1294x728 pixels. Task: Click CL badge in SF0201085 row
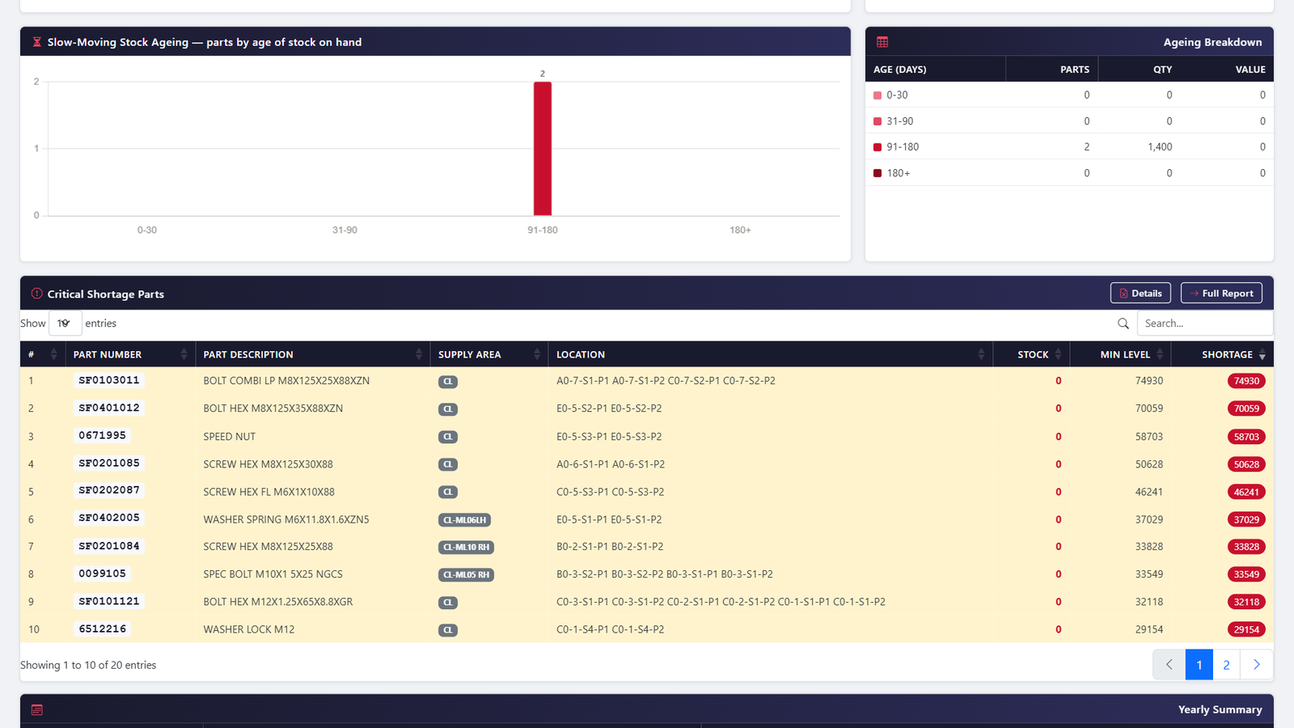[448, 464]
